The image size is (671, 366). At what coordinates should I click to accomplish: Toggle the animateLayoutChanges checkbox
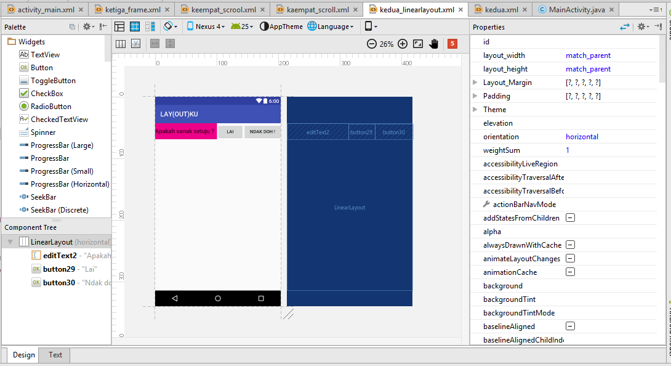(570, 258)
